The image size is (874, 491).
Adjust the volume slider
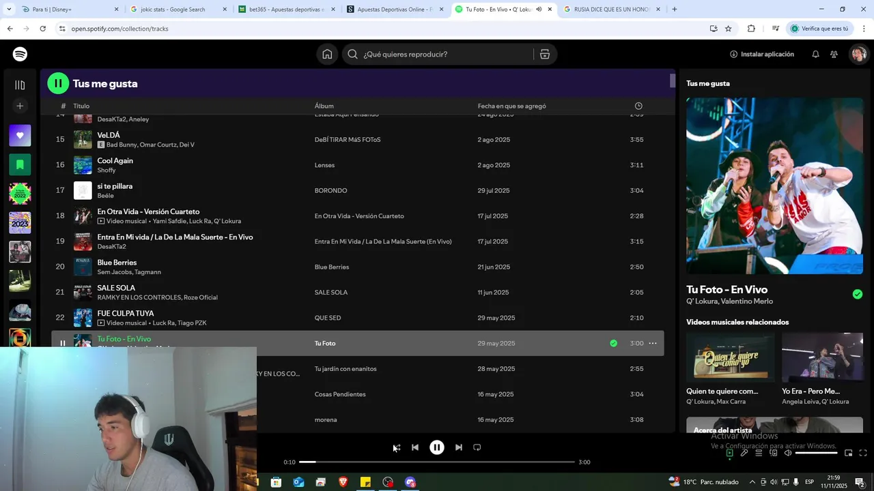(816, 453)
